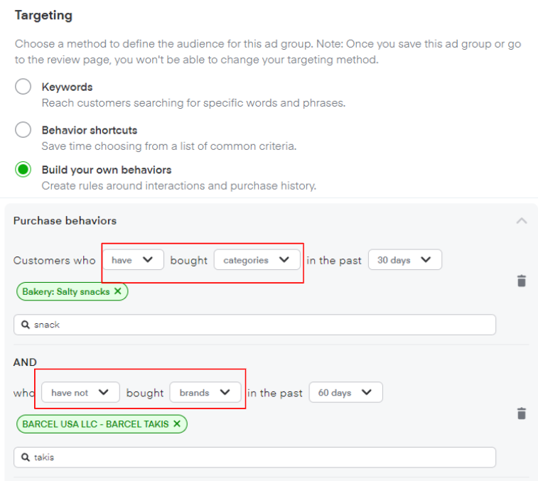Open the 'categories' dropdown
This screenshot has width=538, height=481.
click(x=256, y=260)
